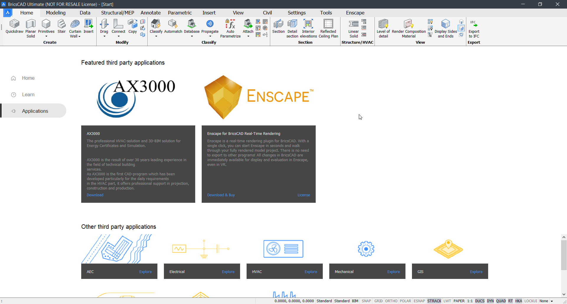Click the PAPER status bar entry
567x304 pixels.
pos(459,301)
